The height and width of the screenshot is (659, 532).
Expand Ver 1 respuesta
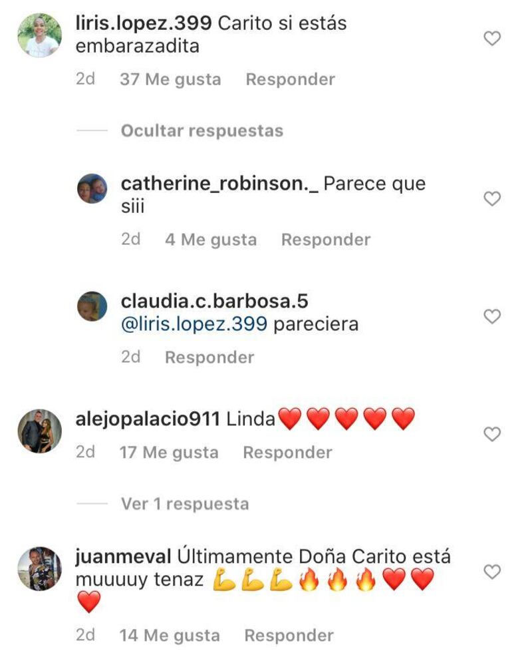(x=185, y=503)
